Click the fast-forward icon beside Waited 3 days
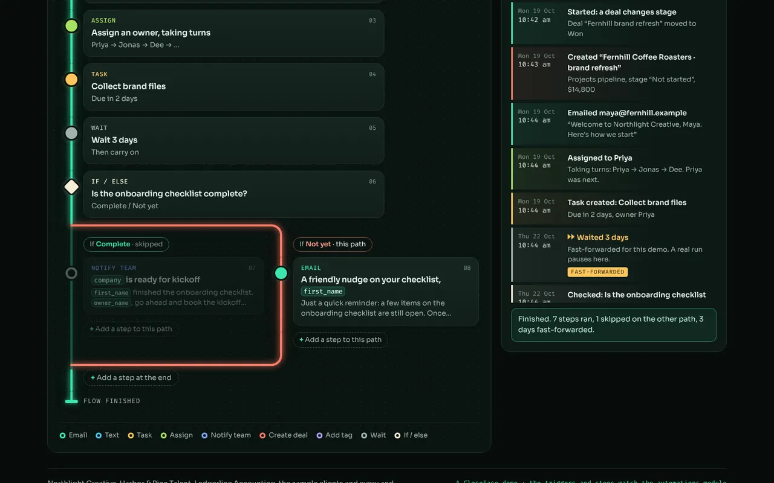This screenshot has width=774, height=483. pos(571,237)
